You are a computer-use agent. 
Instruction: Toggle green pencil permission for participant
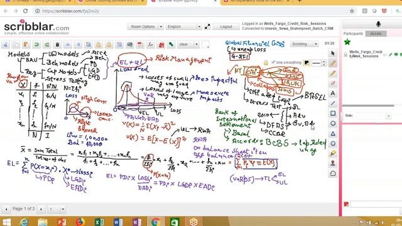[391, 55]
